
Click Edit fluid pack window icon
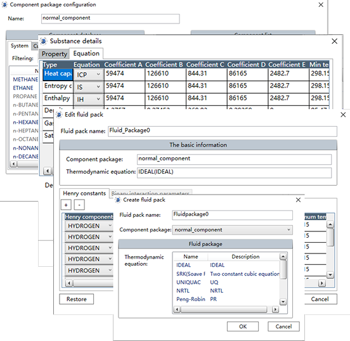(x=59, y=115)
